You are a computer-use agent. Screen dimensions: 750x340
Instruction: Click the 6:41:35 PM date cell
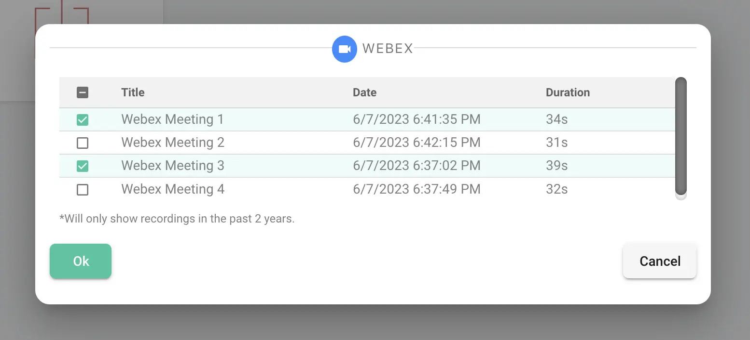pos(417,119)
